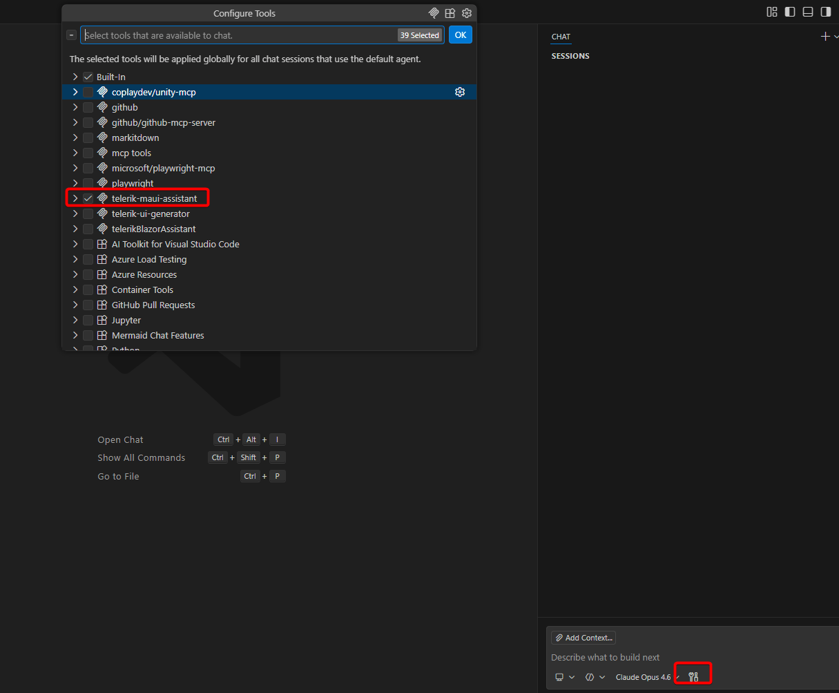Expand the Mermaid Chat Features group
839x693 pixels.
(75, 335)
